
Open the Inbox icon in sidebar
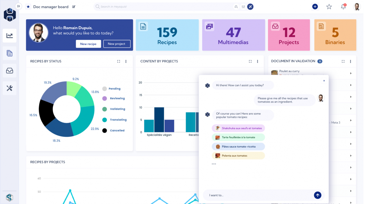(10, 71)
